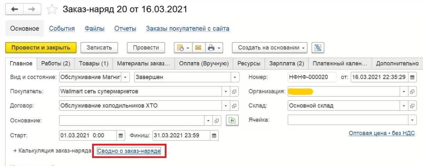Viewport: 423px width, 166px height.
Task: Open the document report icon dropdown
Action: pos(183,48)
